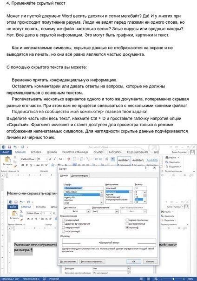197x281 pixels.
Task: Click the large paste icon in the embedded Word screenshot
Action: (14, 214)
